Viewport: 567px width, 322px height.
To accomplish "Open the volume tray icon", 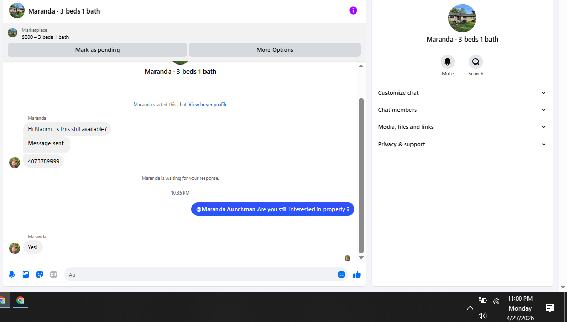I will point(482,315).
